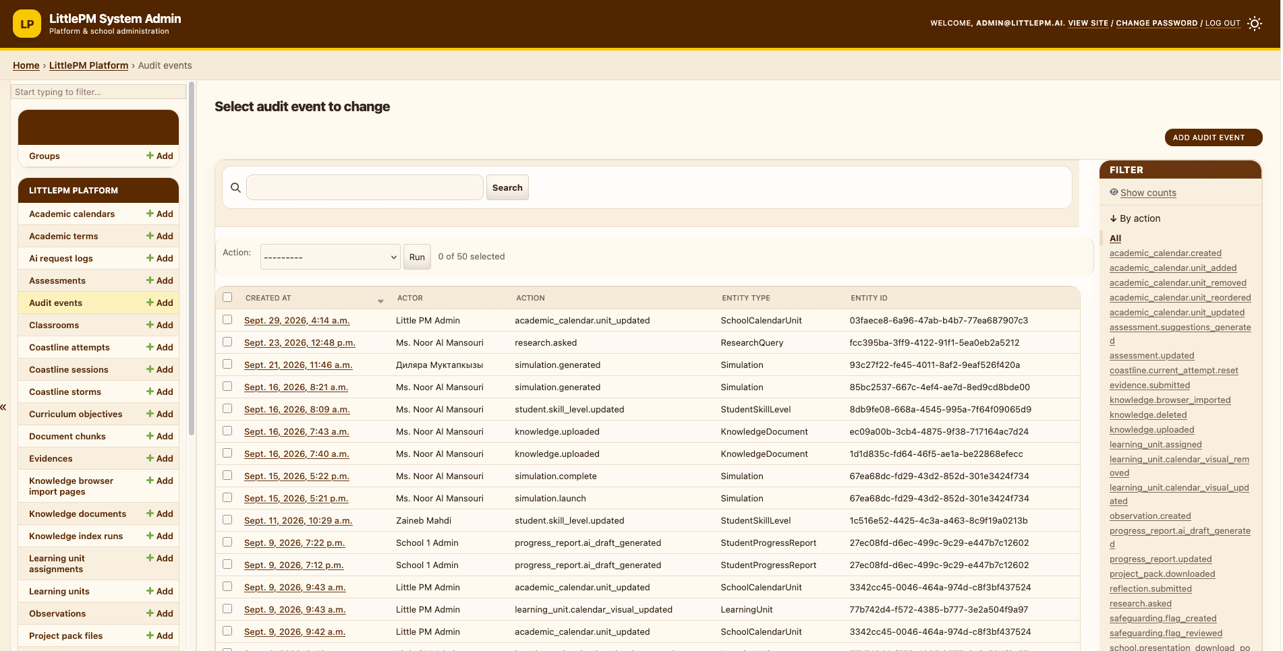Add a Learning unit via plus icon
Screen dimensions: 1283x651
(160, 591)
